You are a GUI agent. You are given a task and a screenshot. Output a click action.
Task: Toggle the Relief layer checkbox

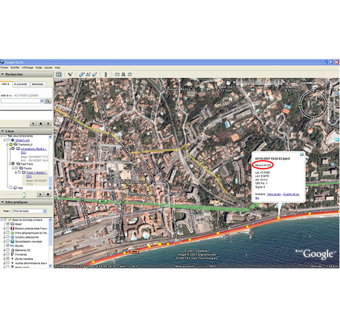pos(8,224)
